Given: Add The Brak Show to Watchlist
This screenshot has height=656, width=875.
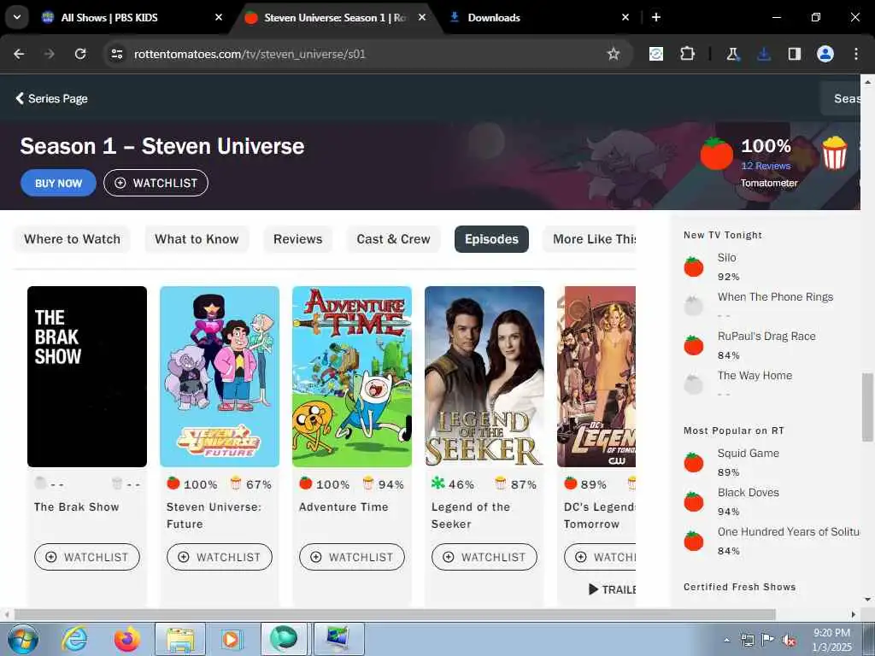Looking at the screenshot, I should tap(87, 557).
